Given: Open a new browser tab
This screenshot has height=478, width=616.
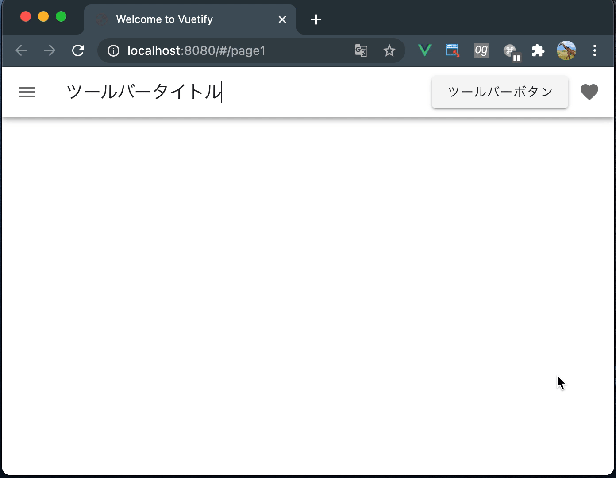Looking at the screenshot, I should (316, 19).
